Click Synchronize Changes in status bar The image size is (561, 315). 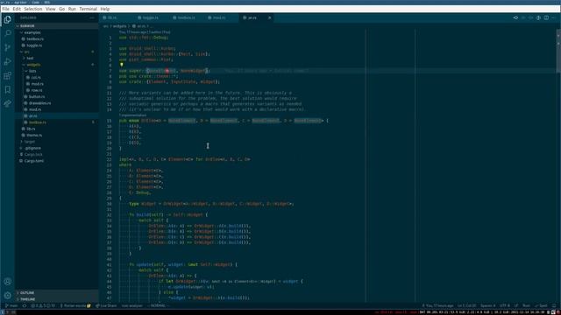[x=25, y=305]
